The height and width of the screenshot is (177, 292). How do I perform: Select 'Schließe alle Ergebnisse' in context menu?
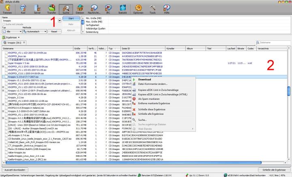coord(150,114)
